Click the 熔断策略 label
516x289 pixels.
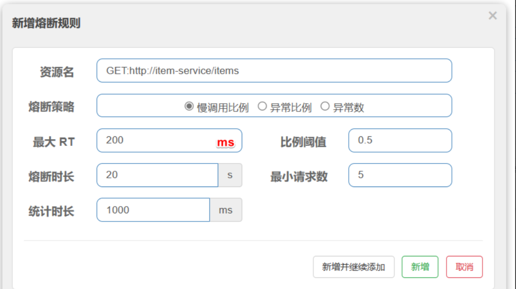click(51, 107)
